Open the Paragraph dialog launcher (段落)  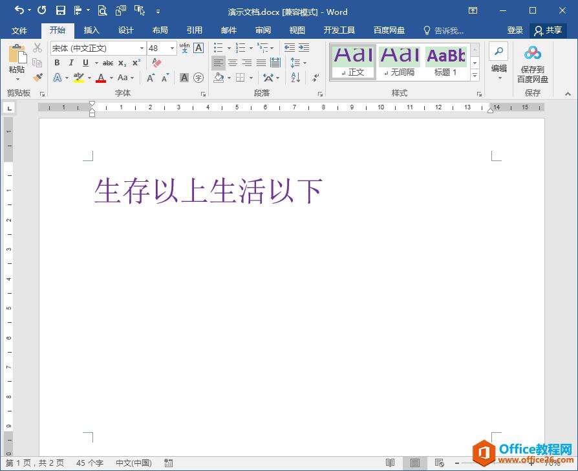pos(320,94)
